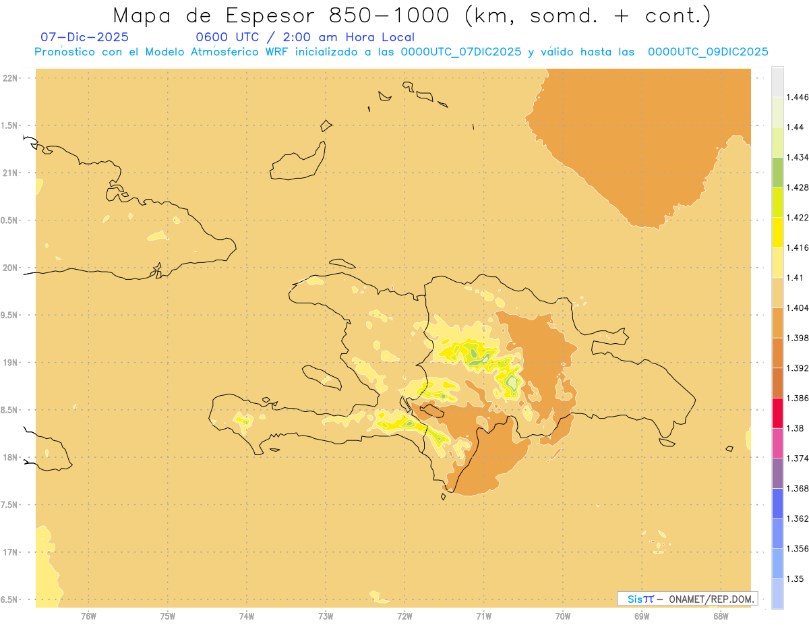The width and height of the screenshot is (809, 625).
Task: Click the valid-until time '0000UTC_09DIC2025'
Action: click(x=708, y=52)
